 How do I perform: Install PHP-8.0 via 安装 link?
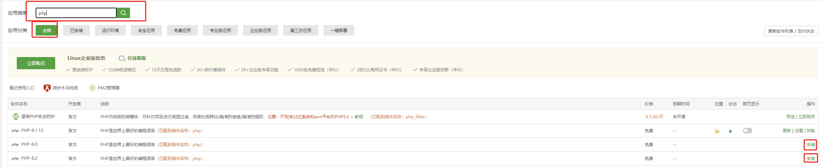click(x=811, y=145)
